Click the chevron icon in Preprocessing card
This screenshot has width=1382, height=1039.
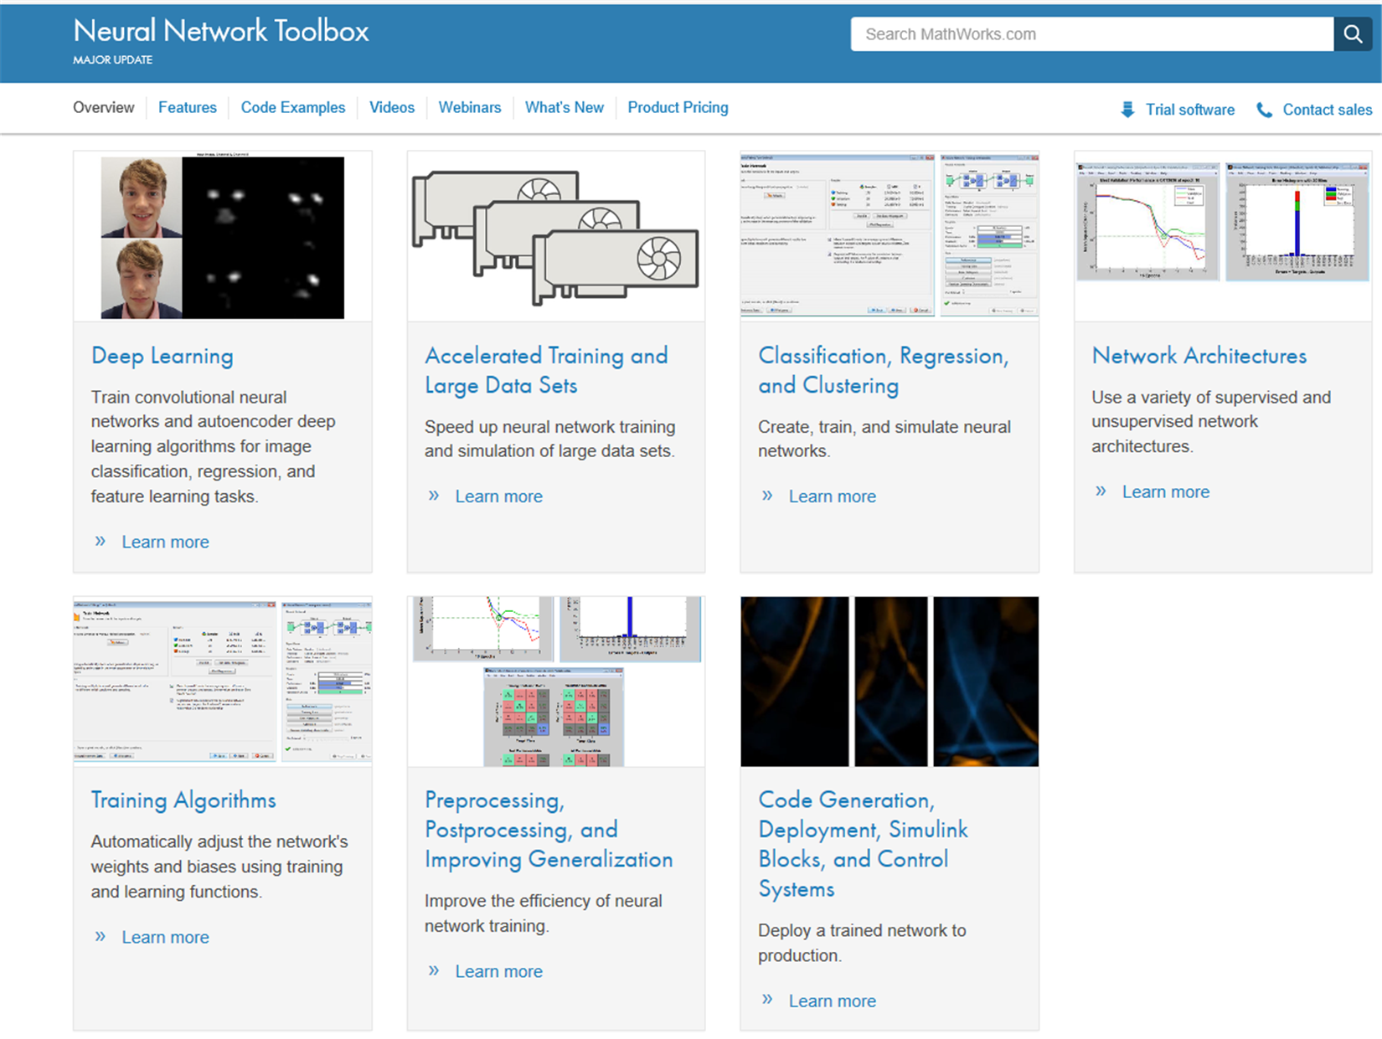tap(434, 970)
